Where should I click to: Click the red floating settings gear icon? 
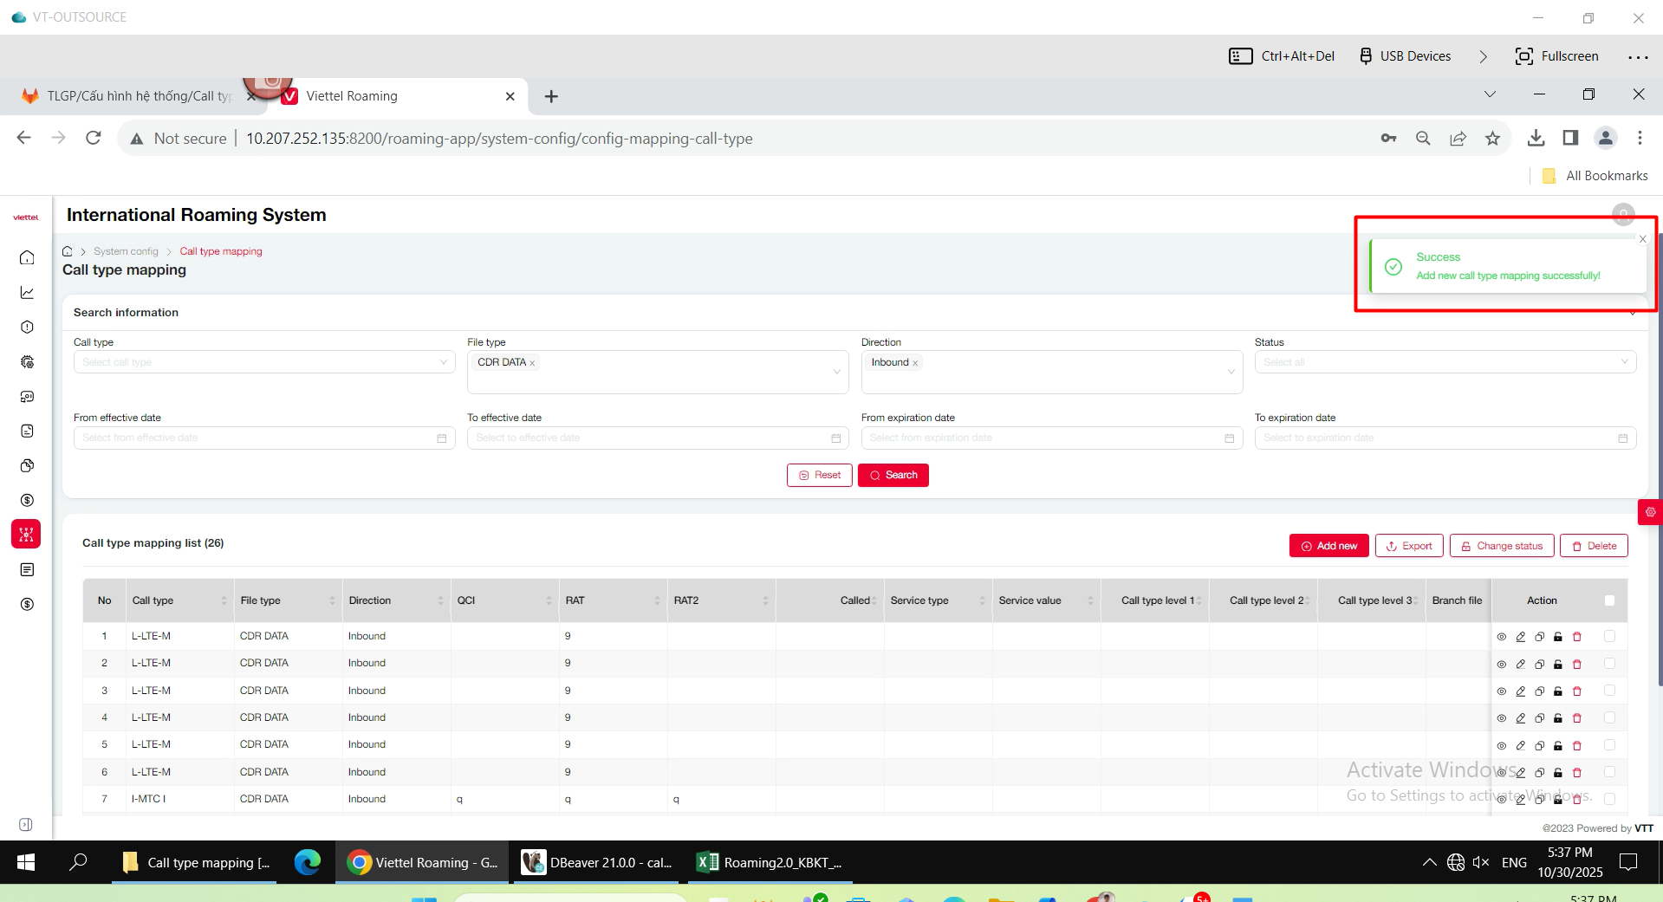click(x=1650, y=512)
